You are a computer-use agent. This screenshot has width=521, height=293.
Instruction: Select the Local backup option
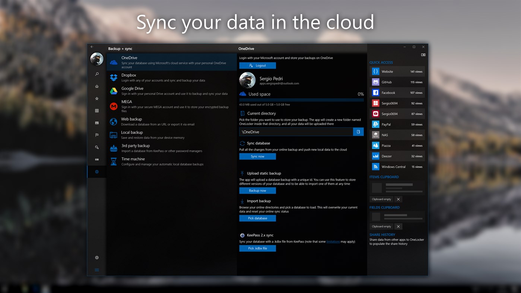click(172, 135)
